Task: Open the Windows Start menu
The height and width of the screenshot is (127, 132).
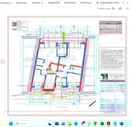Action: 11,124
